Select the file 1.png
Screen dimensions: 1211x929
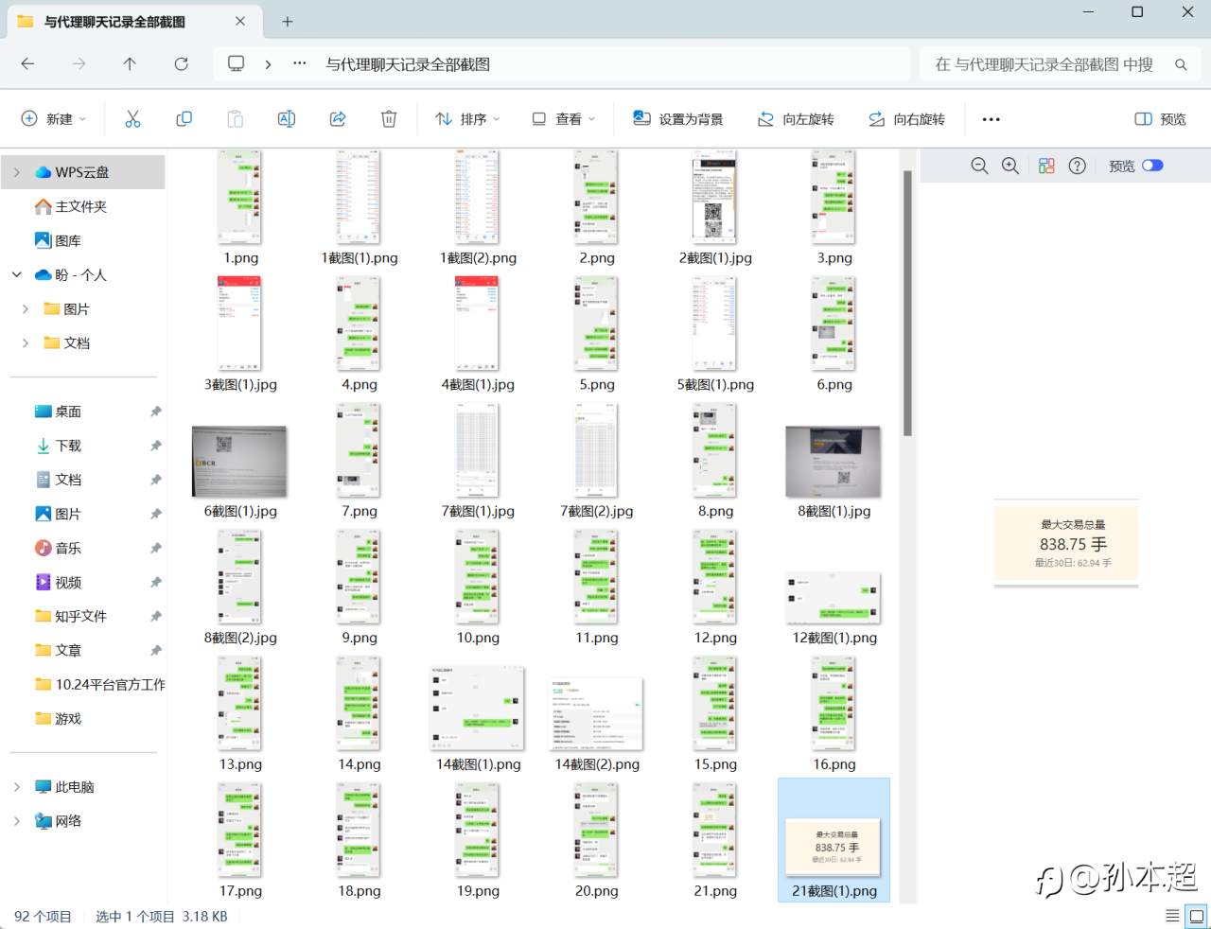(x=240, y=208)
